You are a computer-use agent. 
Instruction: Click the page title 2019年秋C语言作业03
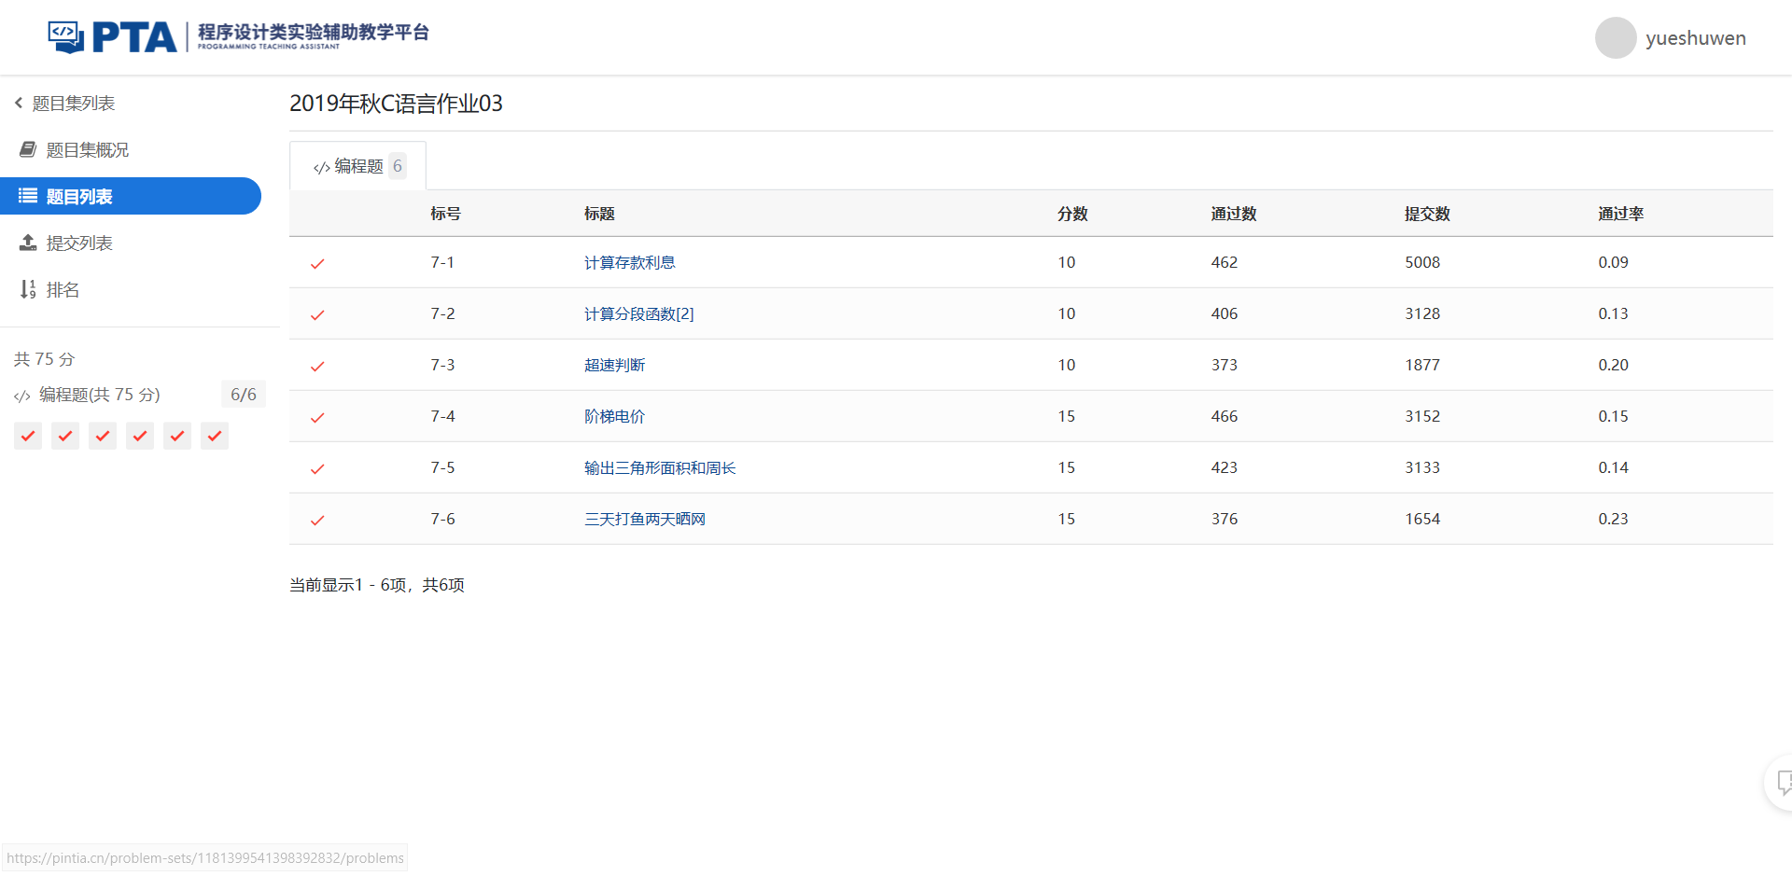click(396, 104)
